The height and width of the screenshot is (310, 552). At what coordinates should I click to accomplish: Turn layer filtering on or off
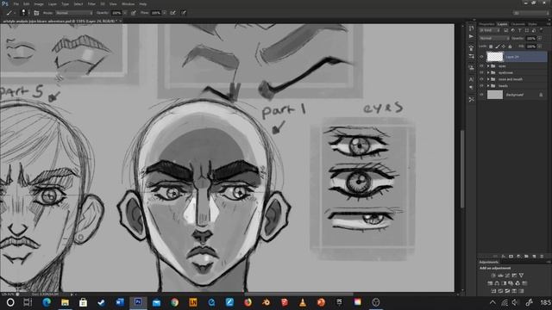coord(542,30)
